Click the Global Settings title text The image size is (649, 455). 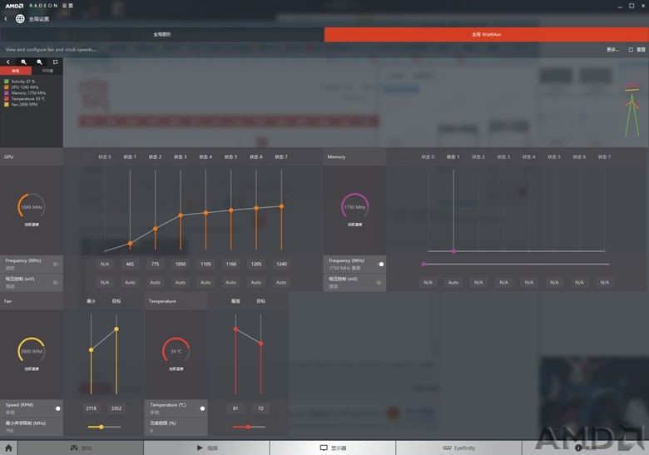coord(39,19)
